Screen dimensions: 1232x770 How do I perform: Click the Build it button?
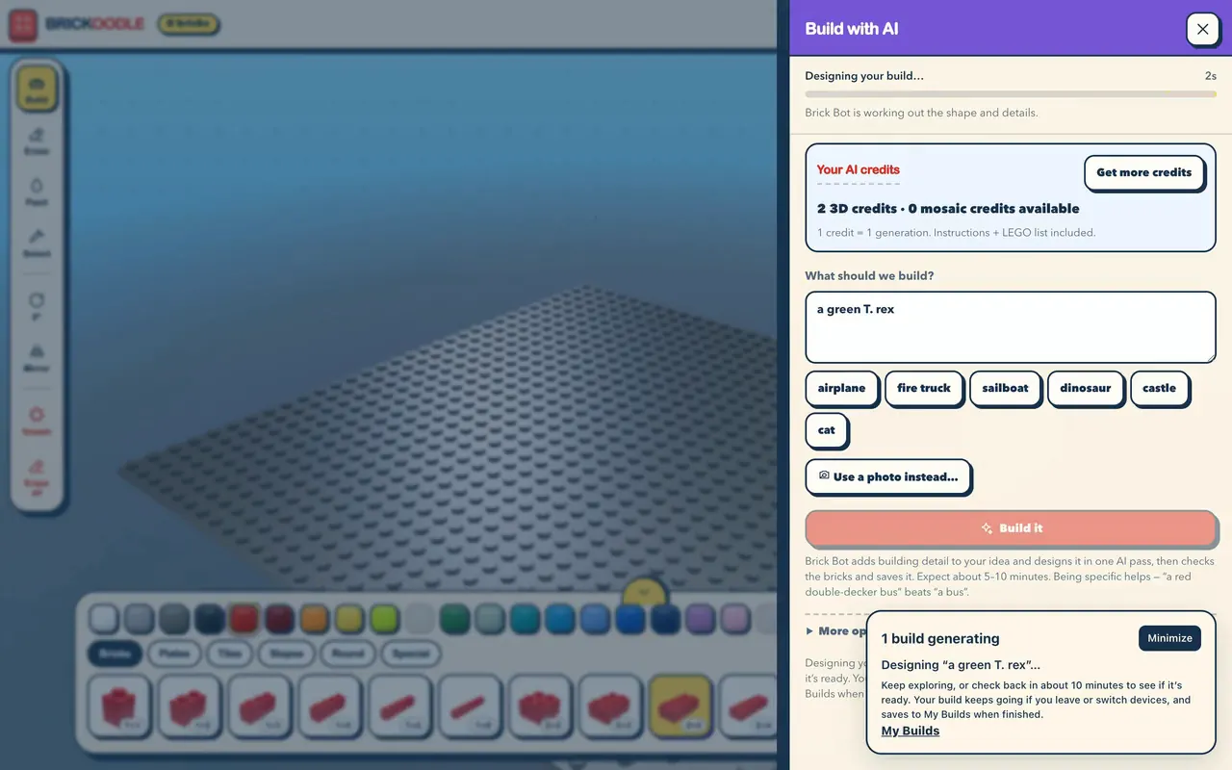pyautogui.click(x=1011, y=528)
